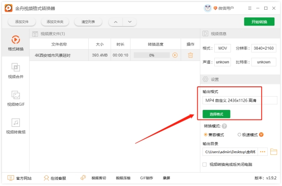Start conversion with 开始转换 button
This screenshot has width=282, height=186.
(x=259, y=22)
